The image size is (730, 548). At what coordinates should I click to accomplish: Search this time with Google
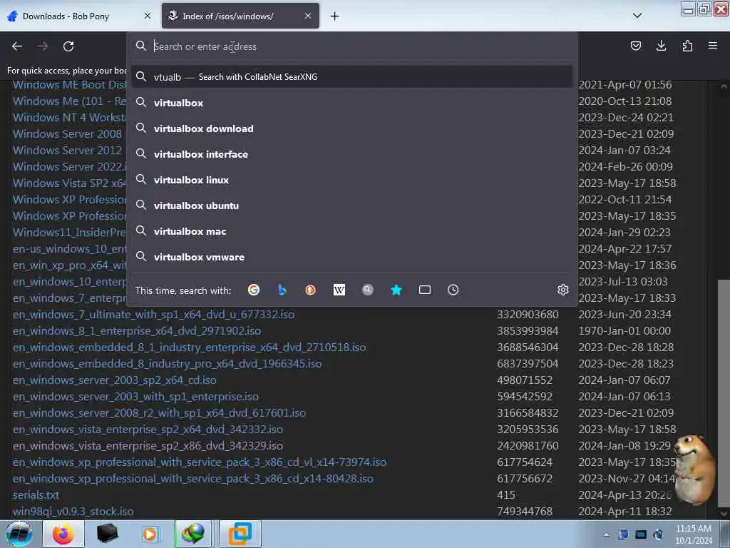click(x=254, y=290)
